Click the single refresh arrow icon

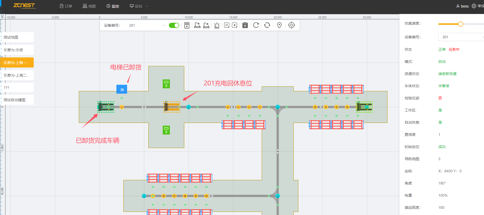[256, 25]
